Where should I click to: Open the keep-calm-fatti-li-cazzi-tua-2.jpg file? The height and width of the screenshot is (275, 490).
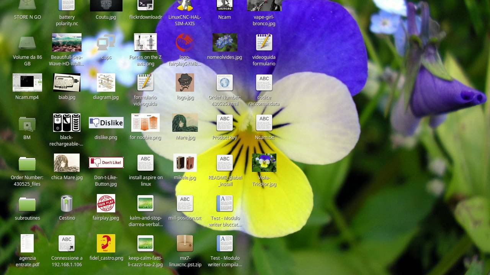coord(145,243)
